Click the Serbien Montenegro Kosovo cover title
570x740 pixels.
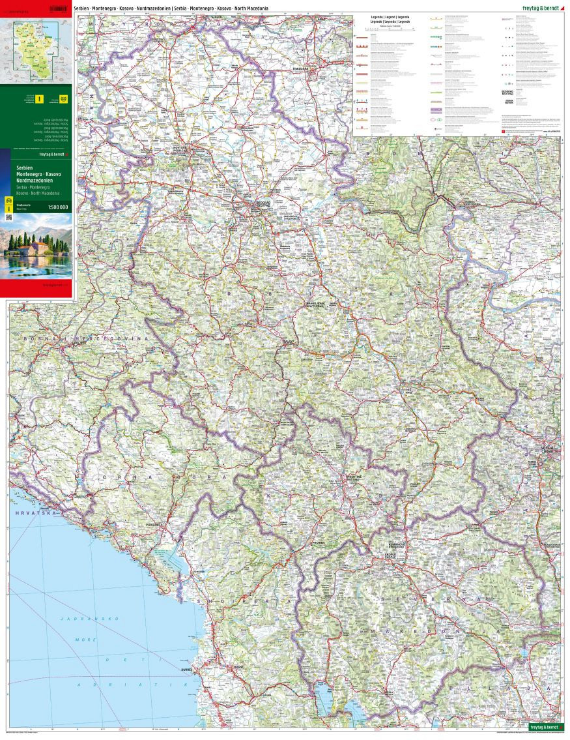(x=29, y=176)
